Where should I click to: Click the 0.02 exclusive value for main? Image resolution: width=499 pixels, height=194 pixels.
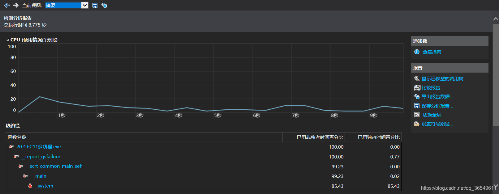click(x=395, y=176)
